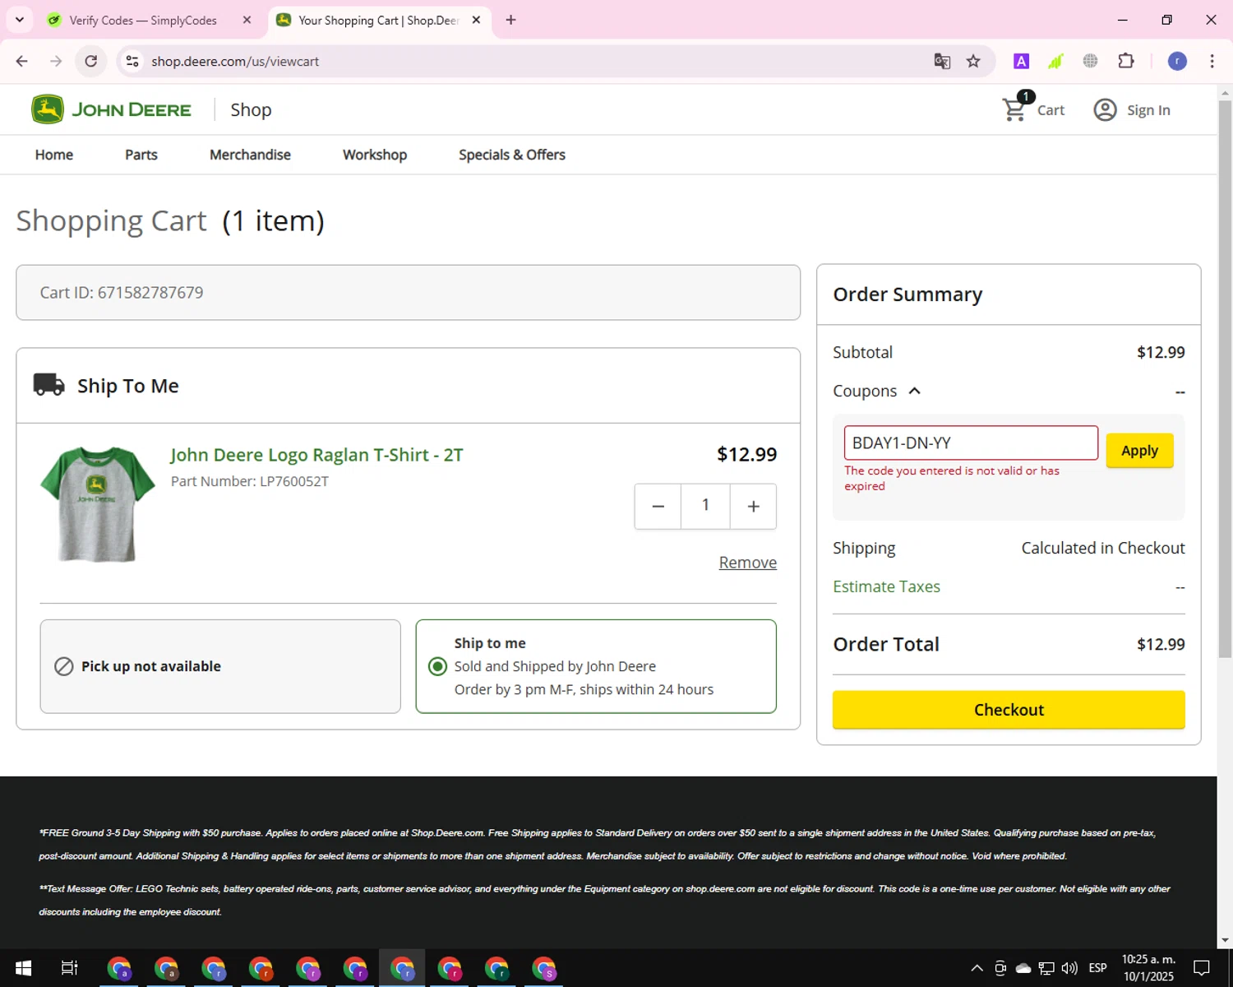Screen dimensions: 1233x987
Task: Click the browser forward arrow
Action: click(x=56, y=61)
